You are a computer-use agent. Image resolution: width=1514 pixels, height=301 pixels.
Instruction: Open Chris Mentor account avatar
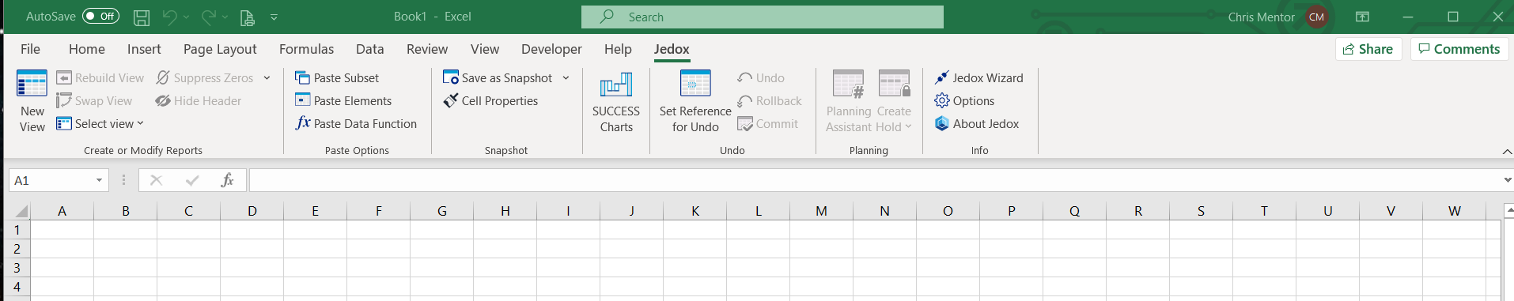coord(1317,17)
